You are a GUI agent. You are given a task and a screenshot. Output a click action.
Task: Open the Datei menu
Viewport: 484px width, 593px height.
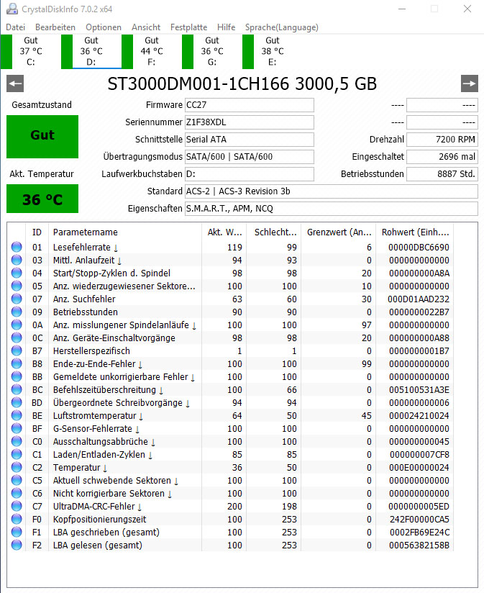tap(16, 27)
